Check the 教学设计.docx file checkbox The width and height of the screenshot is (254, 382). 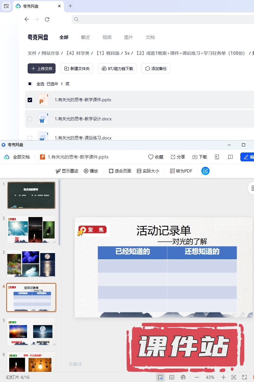click(30, 119)
